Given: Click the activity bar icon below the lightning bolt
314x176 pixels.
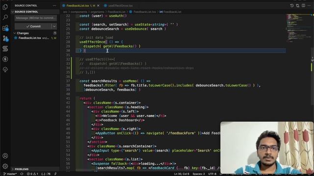Looking at the screenshot, I should (5, 69).
